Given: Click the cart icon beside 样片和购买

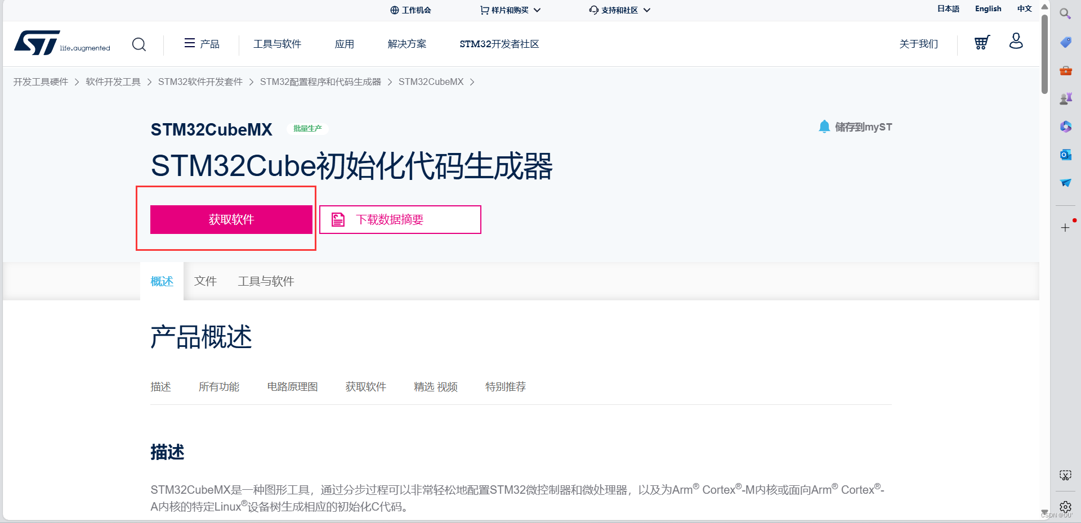Looking at the screenshot, I should pyautogui.click(x=484, y=10).
